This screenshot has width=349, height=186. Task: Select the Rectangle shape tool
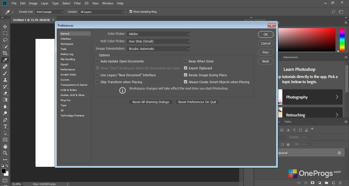[5, 140]
